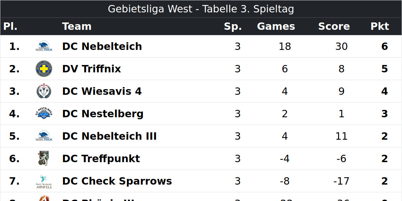Viewport: 402px width, 201px height.
Task: Click the DC Nebelteich team logo
Action: (x=44, y=46)
